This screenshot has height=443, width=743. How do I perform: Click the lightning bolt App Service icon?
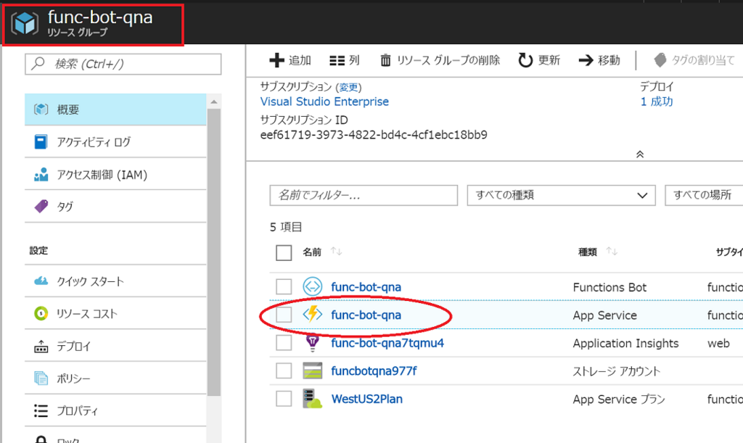tap(313, 314)
